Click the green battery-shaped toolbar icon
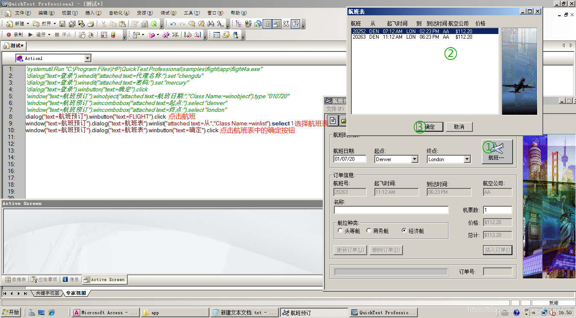 coord(113,35)
